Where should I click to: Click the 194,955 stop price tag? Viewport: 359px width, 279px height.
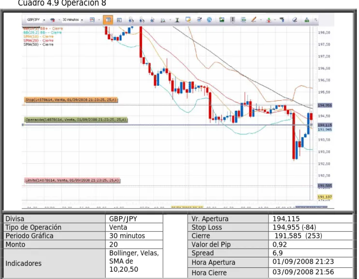325,105
